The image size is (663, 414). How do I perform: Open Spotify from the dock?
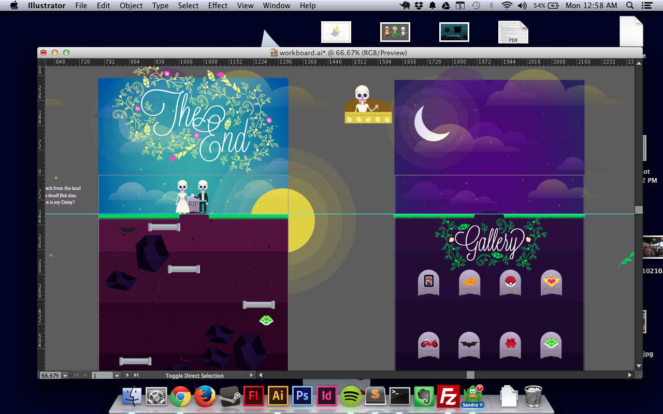pyautogui.click(x=351, y=396)
